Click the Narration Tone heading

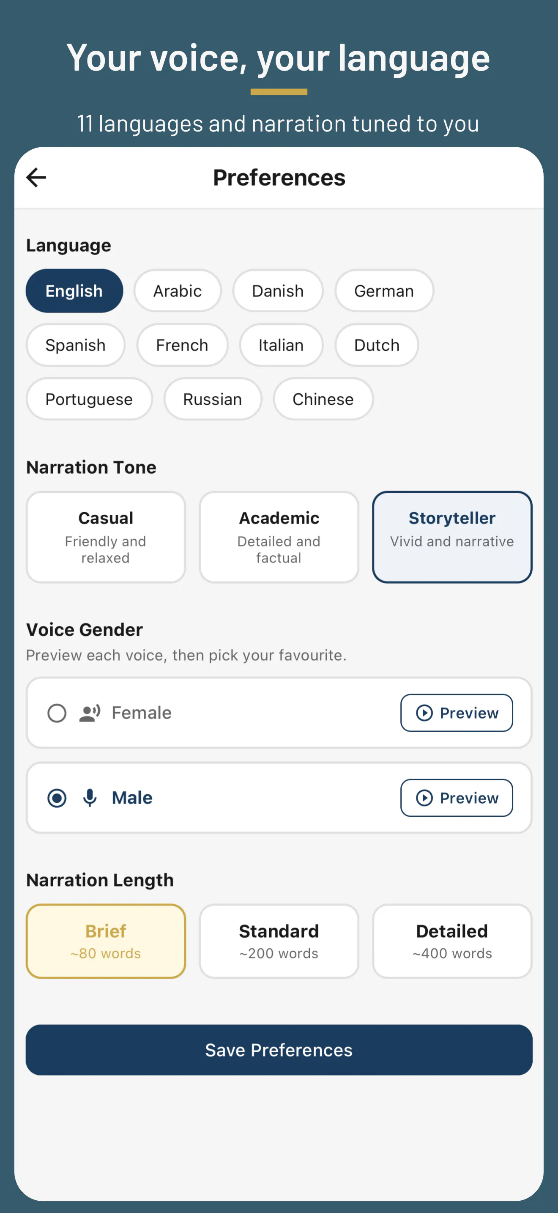pos(91,468)
